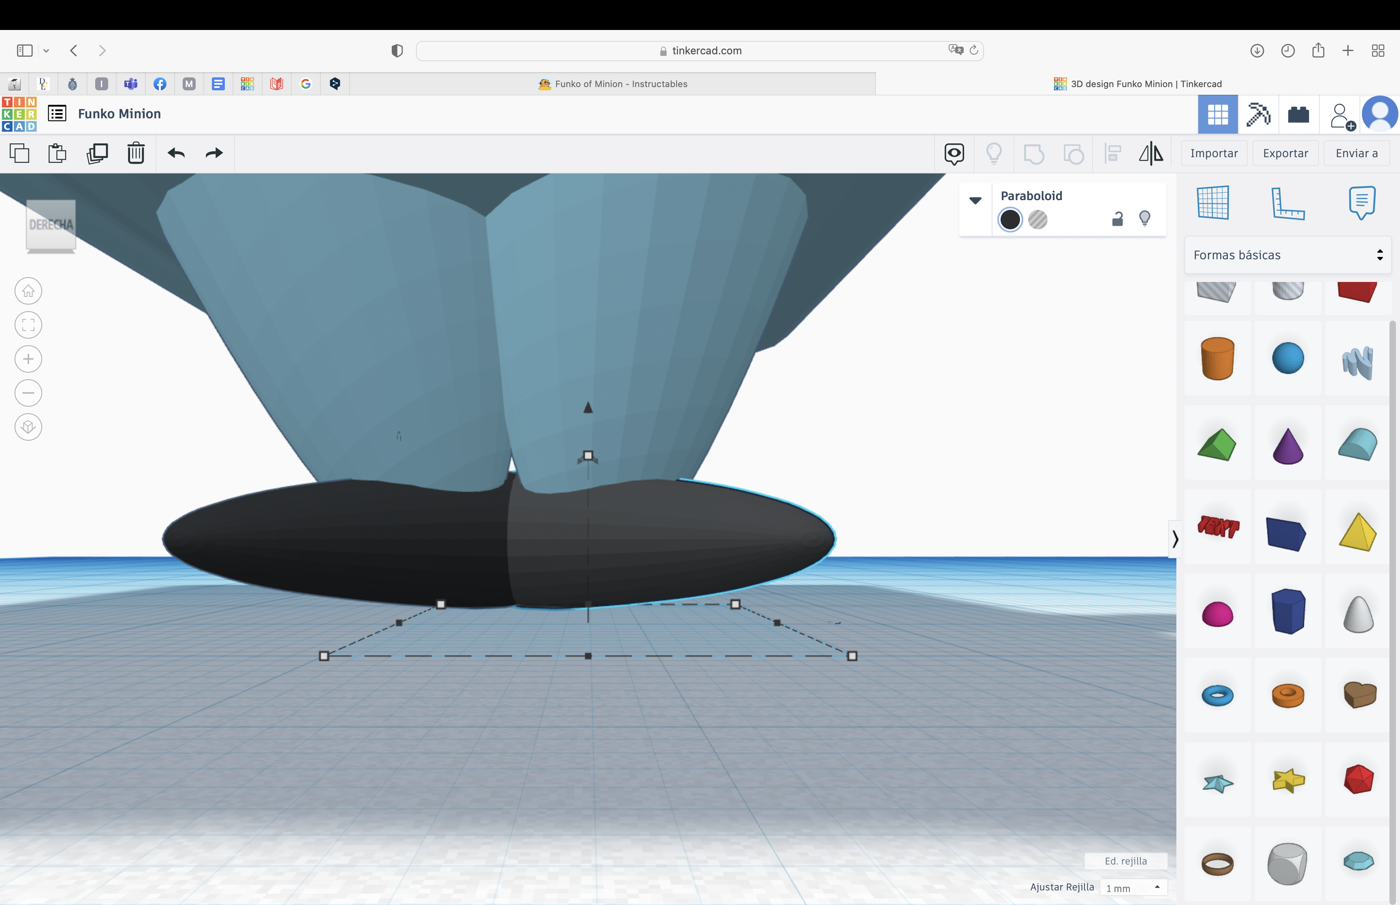The height and width of the screenshot is (905, 1400).
Task: Redo the last action
Action: [214, 154]
